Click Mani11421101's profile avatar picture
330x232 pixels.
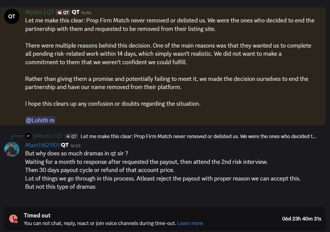pos(12,149)
